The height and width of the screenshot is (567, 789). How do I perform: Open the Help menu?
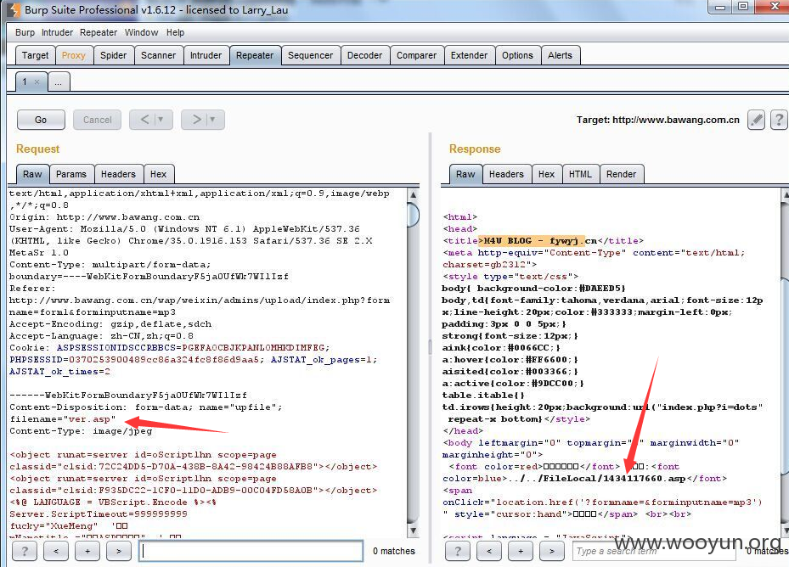(x=175, y=32)
